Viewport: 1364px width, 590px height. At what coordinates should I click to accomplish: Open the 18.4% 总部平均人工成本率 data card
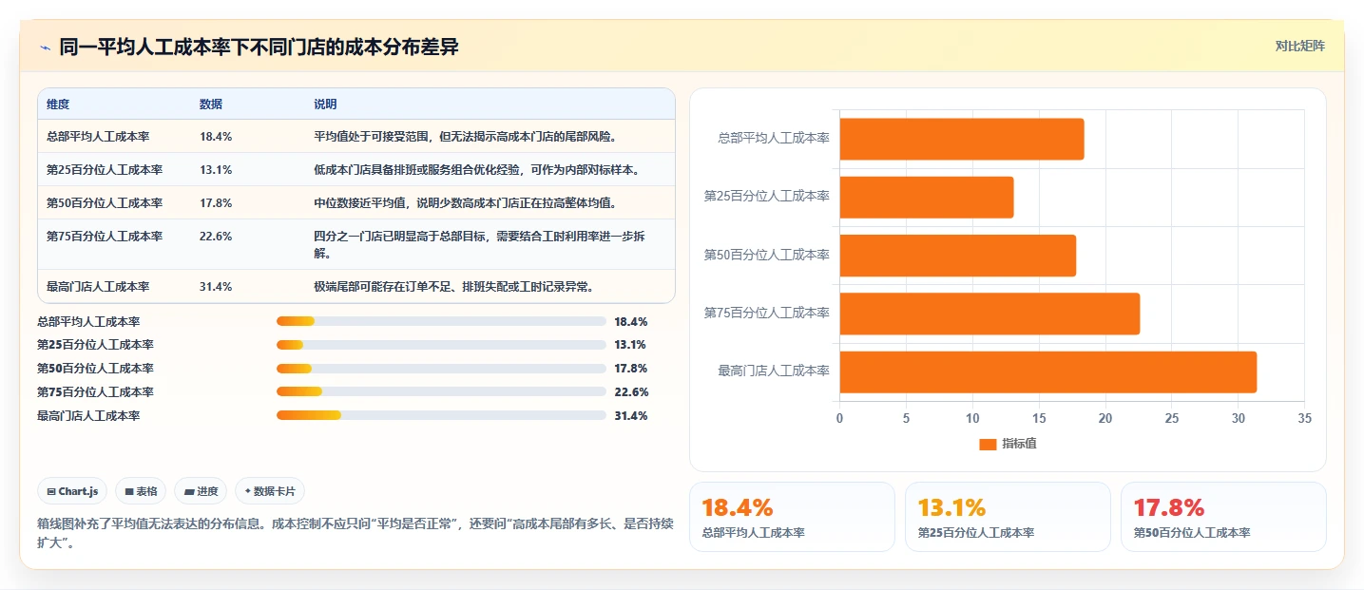pyautogui.click(x=792, y=517)
